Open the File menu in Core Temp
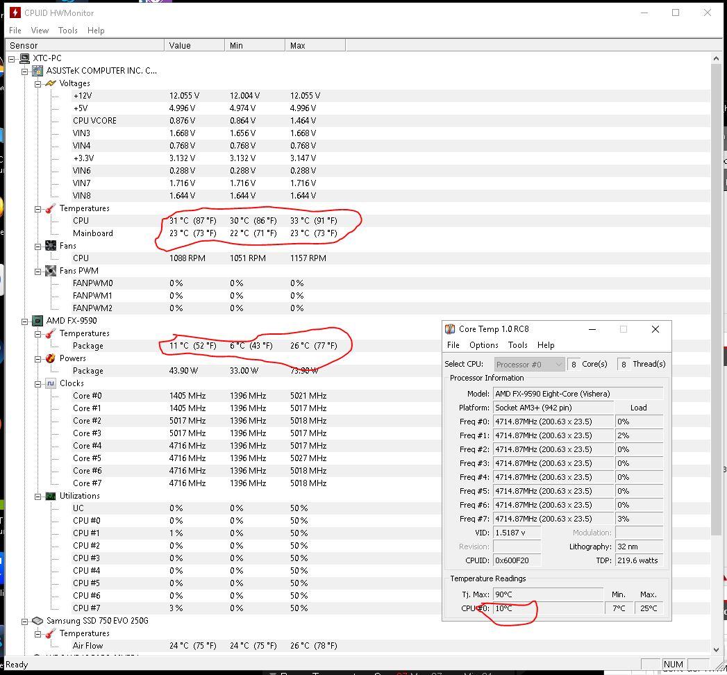Image resolution: width=727 pixels, height=675 pixels. coord(453,345)
